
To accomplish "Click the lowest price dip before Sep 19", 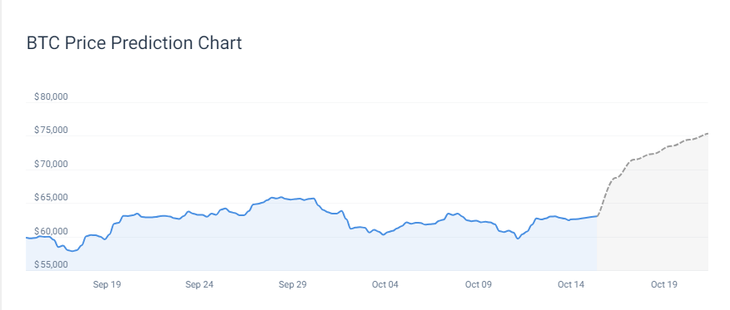I will point(72,251).
